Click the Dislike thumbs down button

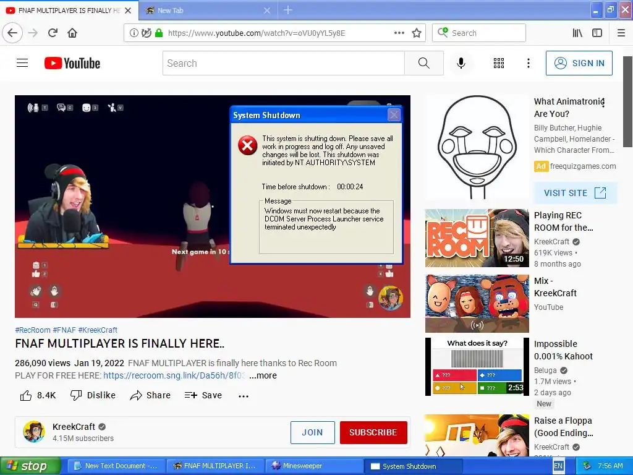point(93,395)
